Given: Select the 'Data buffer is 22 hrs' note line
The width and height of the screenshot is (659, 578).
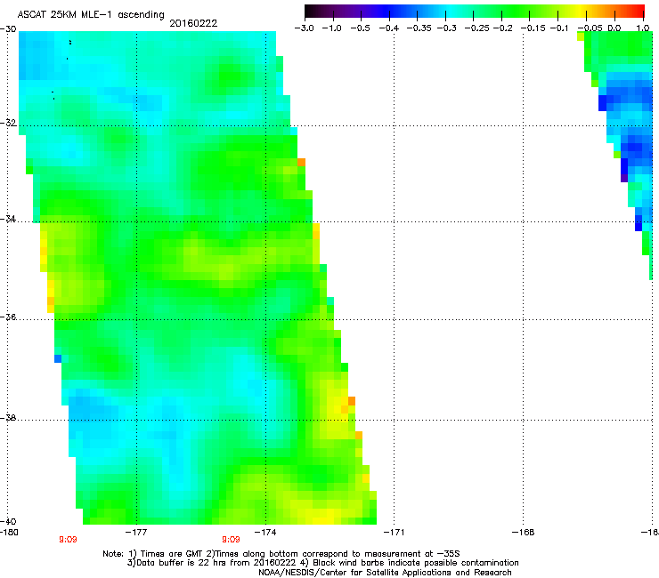Looking at the screenshot, I should (322, 563).
